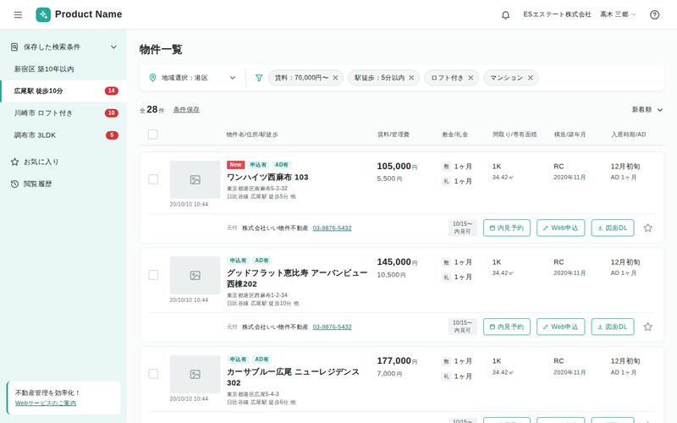This screenshot has width=677, height=423.
Task: Remove the 駅徒歩：5分以内 filter chip
Action: 411,78
